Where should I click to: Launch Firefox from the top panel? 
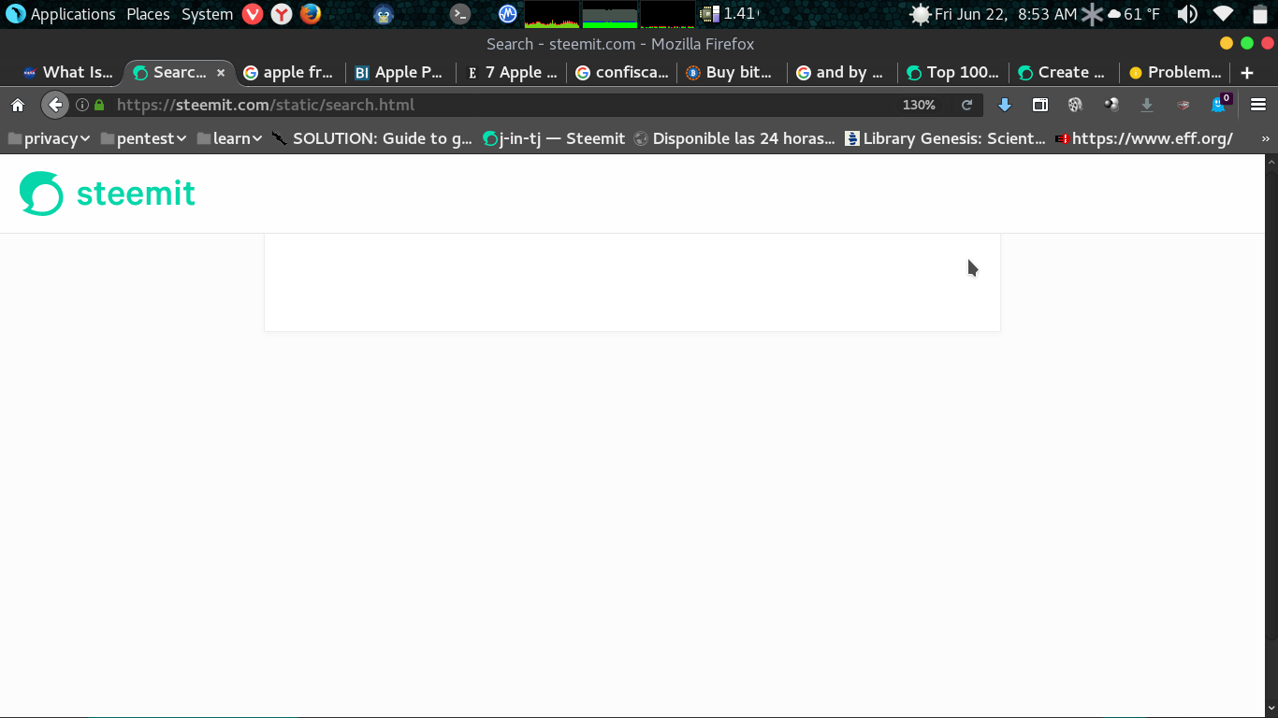[x=311, y=14]
